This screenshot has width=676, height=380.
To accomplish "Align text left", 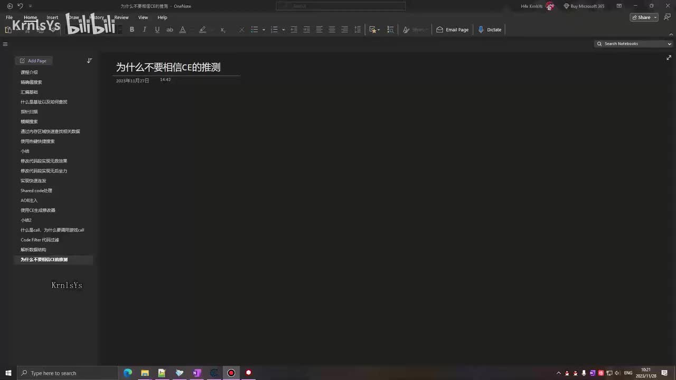I will coord(319,30).
